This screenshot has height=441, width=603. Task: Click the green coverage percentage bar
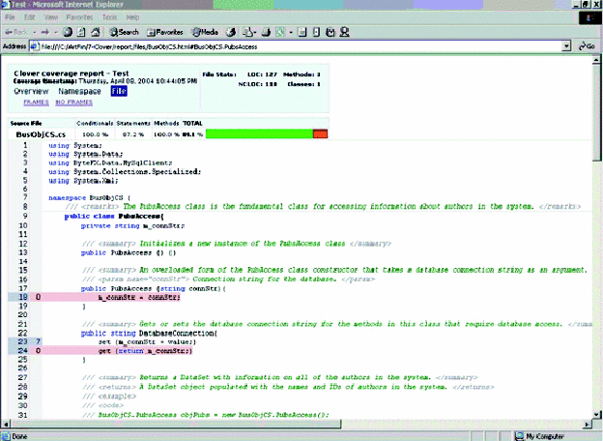click(x=259, y=134)
